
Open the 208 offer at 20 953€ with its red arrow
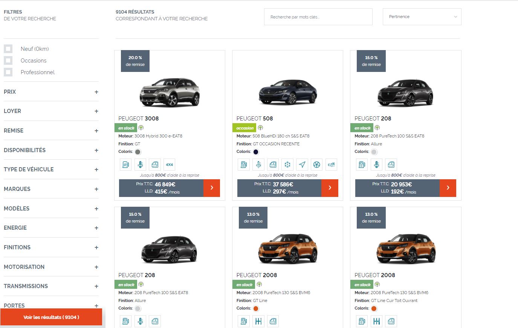pos(448,188)
